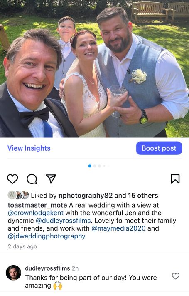Image resolution: width=189 pixels, height=296 pixels.
Task: Open dudleyrossfilms profile avatar
Action: (x=13, y=273)
